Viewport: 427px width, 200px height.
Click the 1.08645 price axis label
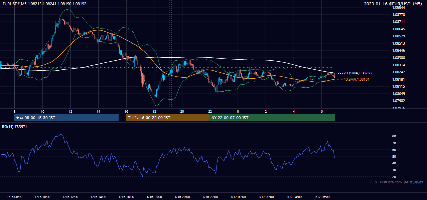tap(399, 29)
